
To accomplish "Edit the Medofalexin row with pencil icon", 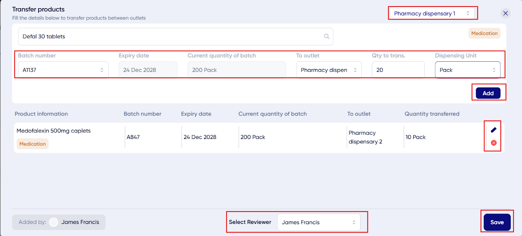I will [x=494, y=130].
